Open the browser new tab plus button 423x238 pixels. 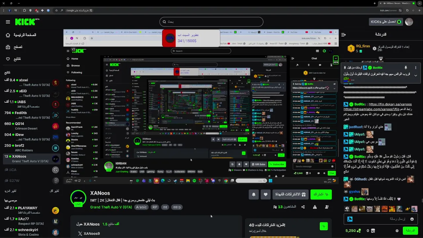[374, 3]
